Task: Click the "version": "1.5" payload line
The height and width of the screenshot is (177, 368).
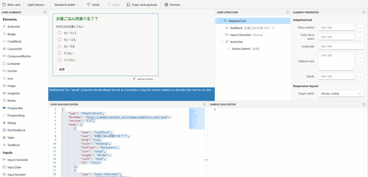Action: coord(82,121)
